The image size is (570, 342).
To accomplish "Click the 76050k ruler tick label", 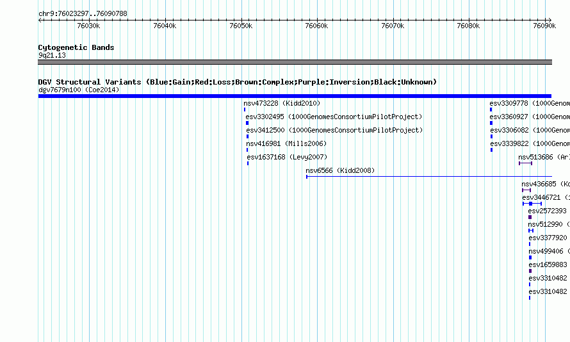I will (241, 26).
